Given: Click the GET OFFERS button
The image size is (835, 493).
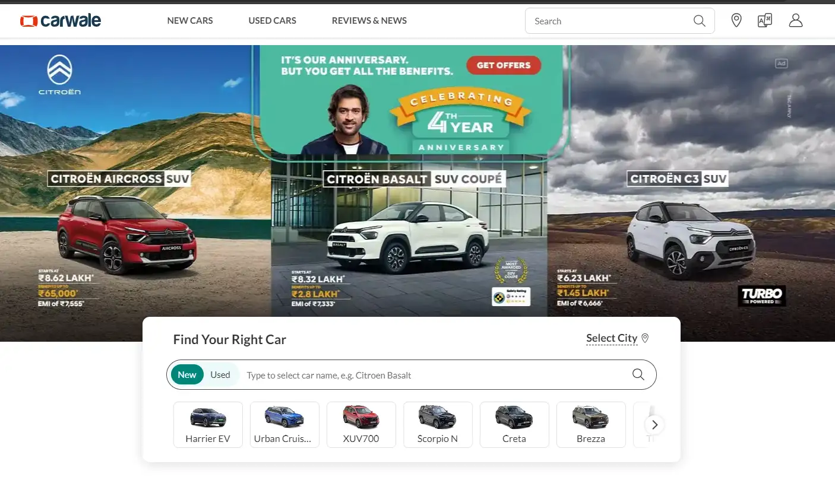Looking at the screenshot, I should [504, 65].
